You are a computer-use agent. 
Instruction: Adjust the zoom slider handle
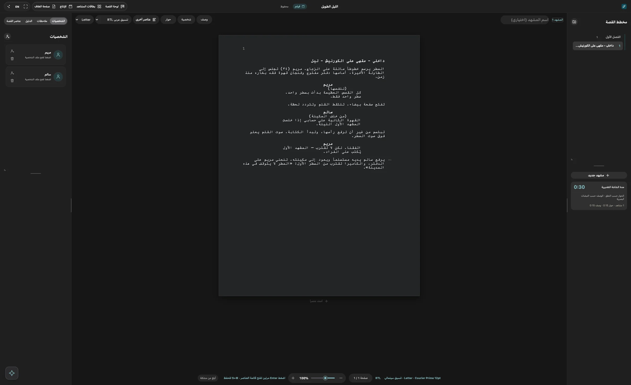coord(325,378)
